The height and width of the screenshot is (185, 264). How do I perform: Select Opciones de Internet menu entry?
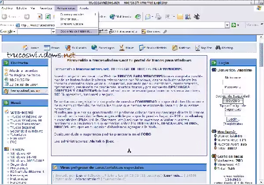coord(77,32)
